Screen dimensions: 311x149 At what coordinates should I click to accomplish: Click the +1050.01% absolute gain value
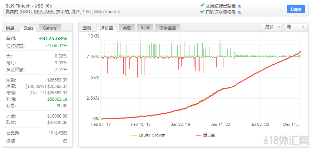coord(56,46)
